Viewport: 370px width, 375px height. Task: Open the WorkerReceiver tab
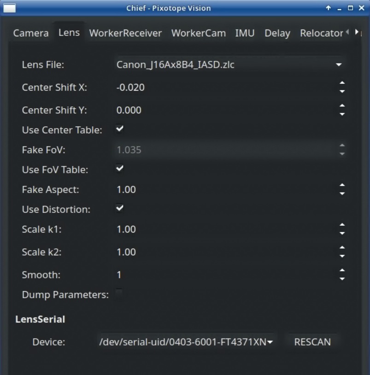125,33
